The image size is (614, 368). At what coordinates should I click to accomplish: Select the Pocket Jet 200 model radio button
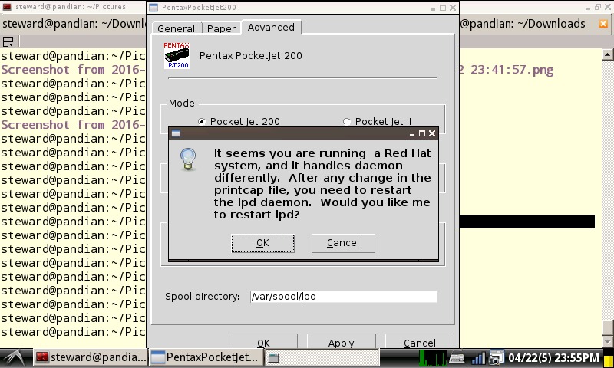point(202,122)
